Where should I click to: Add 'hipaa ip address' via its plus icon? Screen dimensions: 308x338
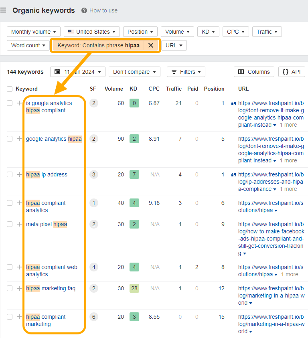point(19,174)
